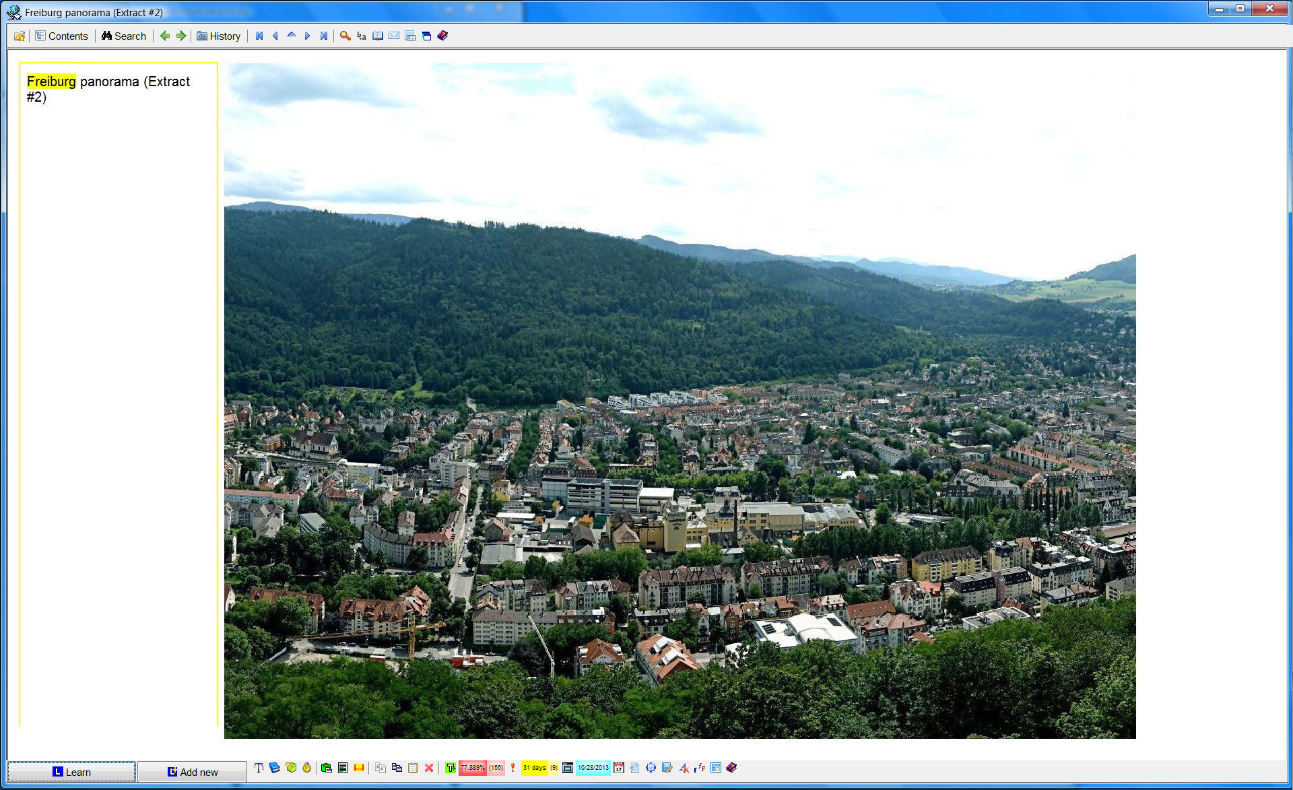Image resolution: width=1293 pixels, height=790 pixels.
Task: Click the green back arrow in the toolbar
Action: click(x=164, y=36)
